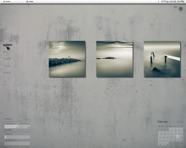186x148 pixels.
Task: Select February 10 in the calendar
Action: click(178, 133)
